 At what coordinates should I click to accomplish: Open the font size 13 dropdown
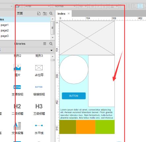click(x=83, y=6)
